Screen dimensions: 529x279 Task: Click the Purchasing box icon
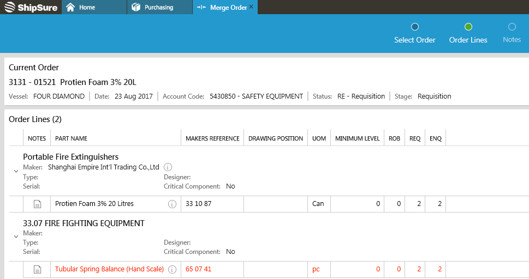pyautogui.click(x=136, y=7)
